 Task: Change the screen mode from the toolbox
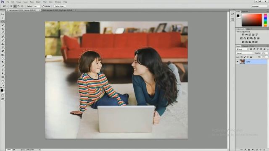coord(3,99)
